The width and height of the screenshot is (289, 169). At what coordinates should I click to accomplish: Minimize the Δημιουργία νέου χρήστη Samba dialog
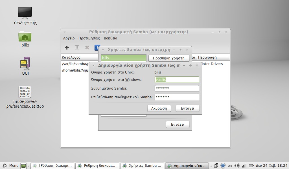tap(184, 66)
